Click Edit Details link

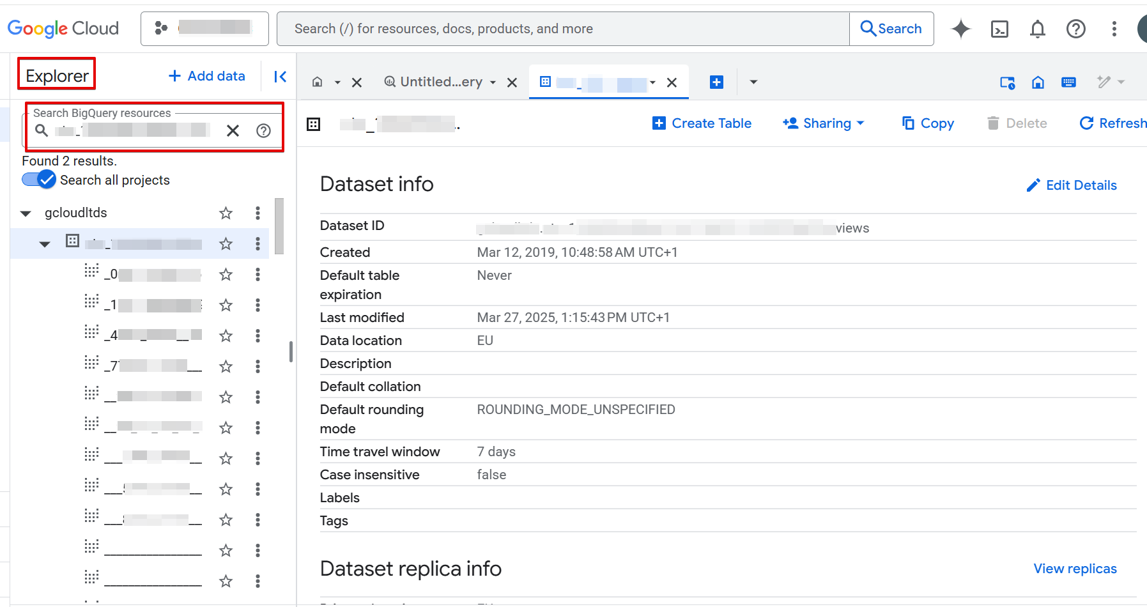click(x=1072, y=185)
